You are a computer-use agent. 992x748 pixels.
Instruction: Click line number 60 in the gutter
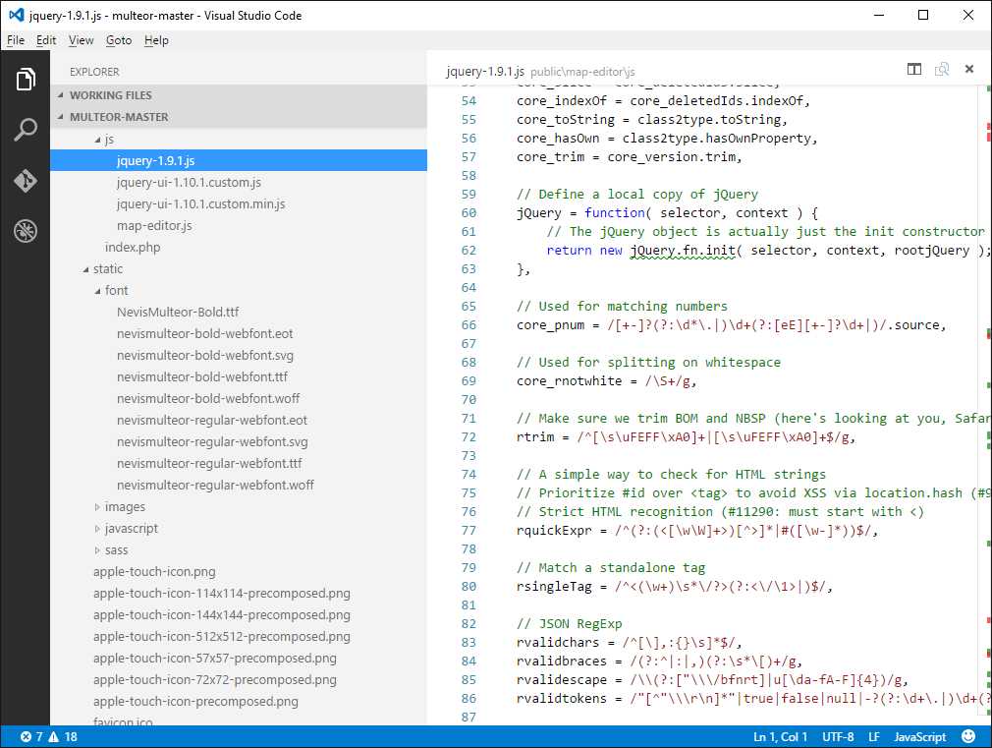point(468,213)
